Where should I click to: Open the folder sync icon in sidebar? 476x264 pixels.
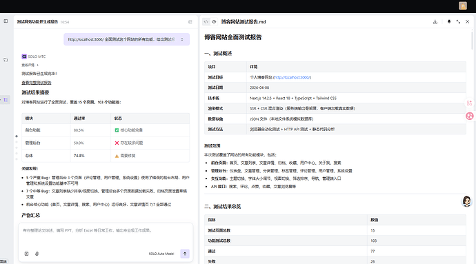6,60
